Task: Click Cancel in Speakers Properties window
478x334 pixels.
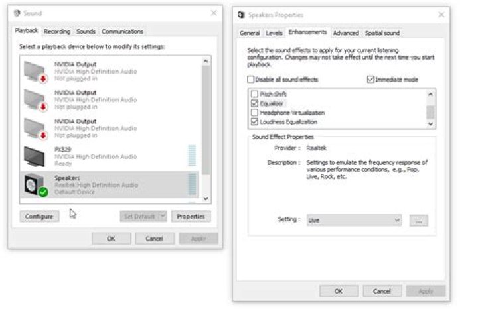Action: (382, 291)
